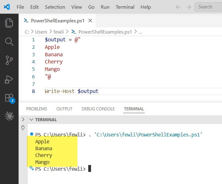Open the Run menu
This screenshot has height=184, width=222.
105,7
